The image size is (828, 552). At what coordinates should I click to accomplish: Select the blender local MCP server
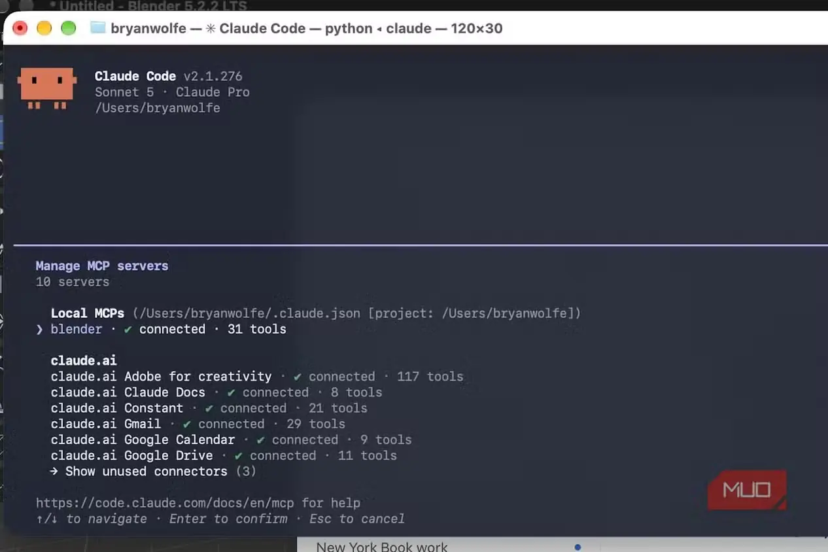coord(162,329)
